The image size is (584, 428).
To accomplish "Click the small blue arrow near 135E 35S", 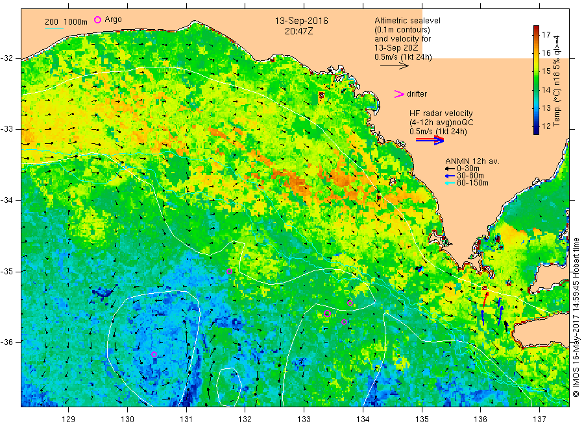I will (x=420, y=269).
